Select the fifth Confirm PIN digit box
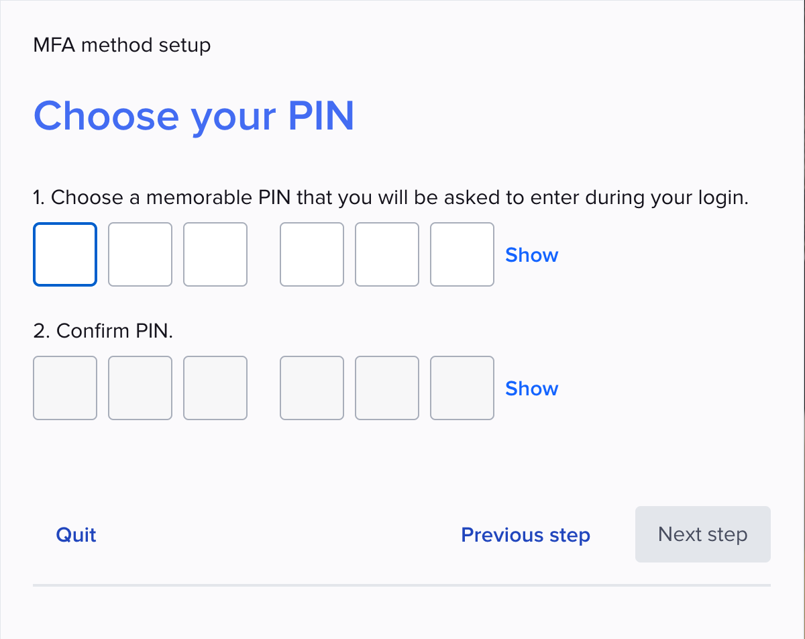805x639 pixels. (387, 388)
